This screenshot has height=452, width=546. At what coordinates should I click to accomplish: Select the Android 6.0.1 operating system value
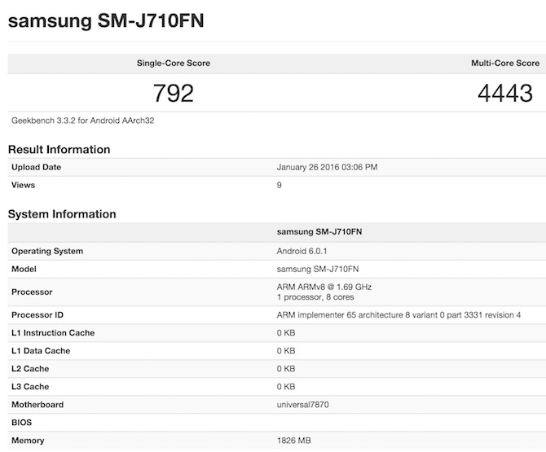pos(303,251)
